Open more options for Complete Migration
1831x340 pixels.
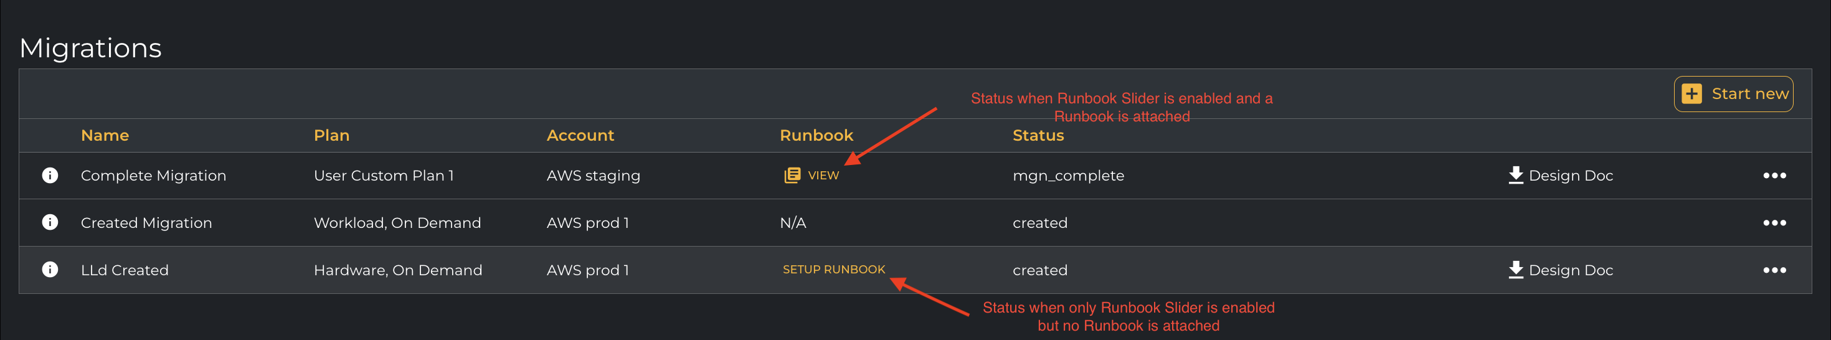click(x=1774, y=175)
